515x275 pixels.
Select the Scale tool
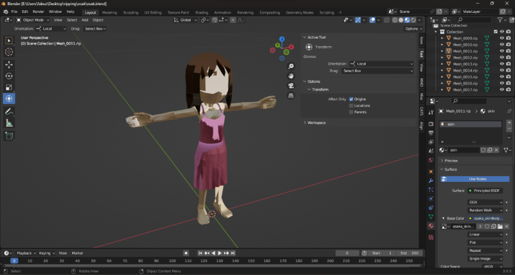(x=9, y=87)
